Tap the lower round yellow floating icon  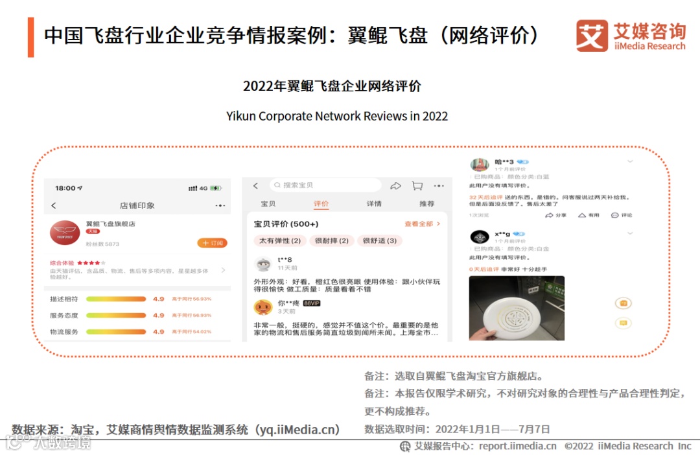(624, 323)
